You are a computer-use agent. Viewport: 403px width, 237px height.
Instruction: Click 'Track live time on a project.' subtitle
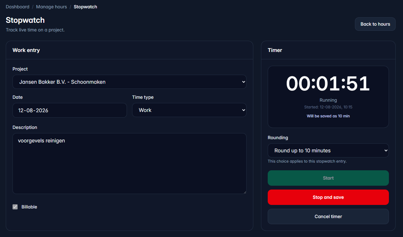tap(35, 30)
